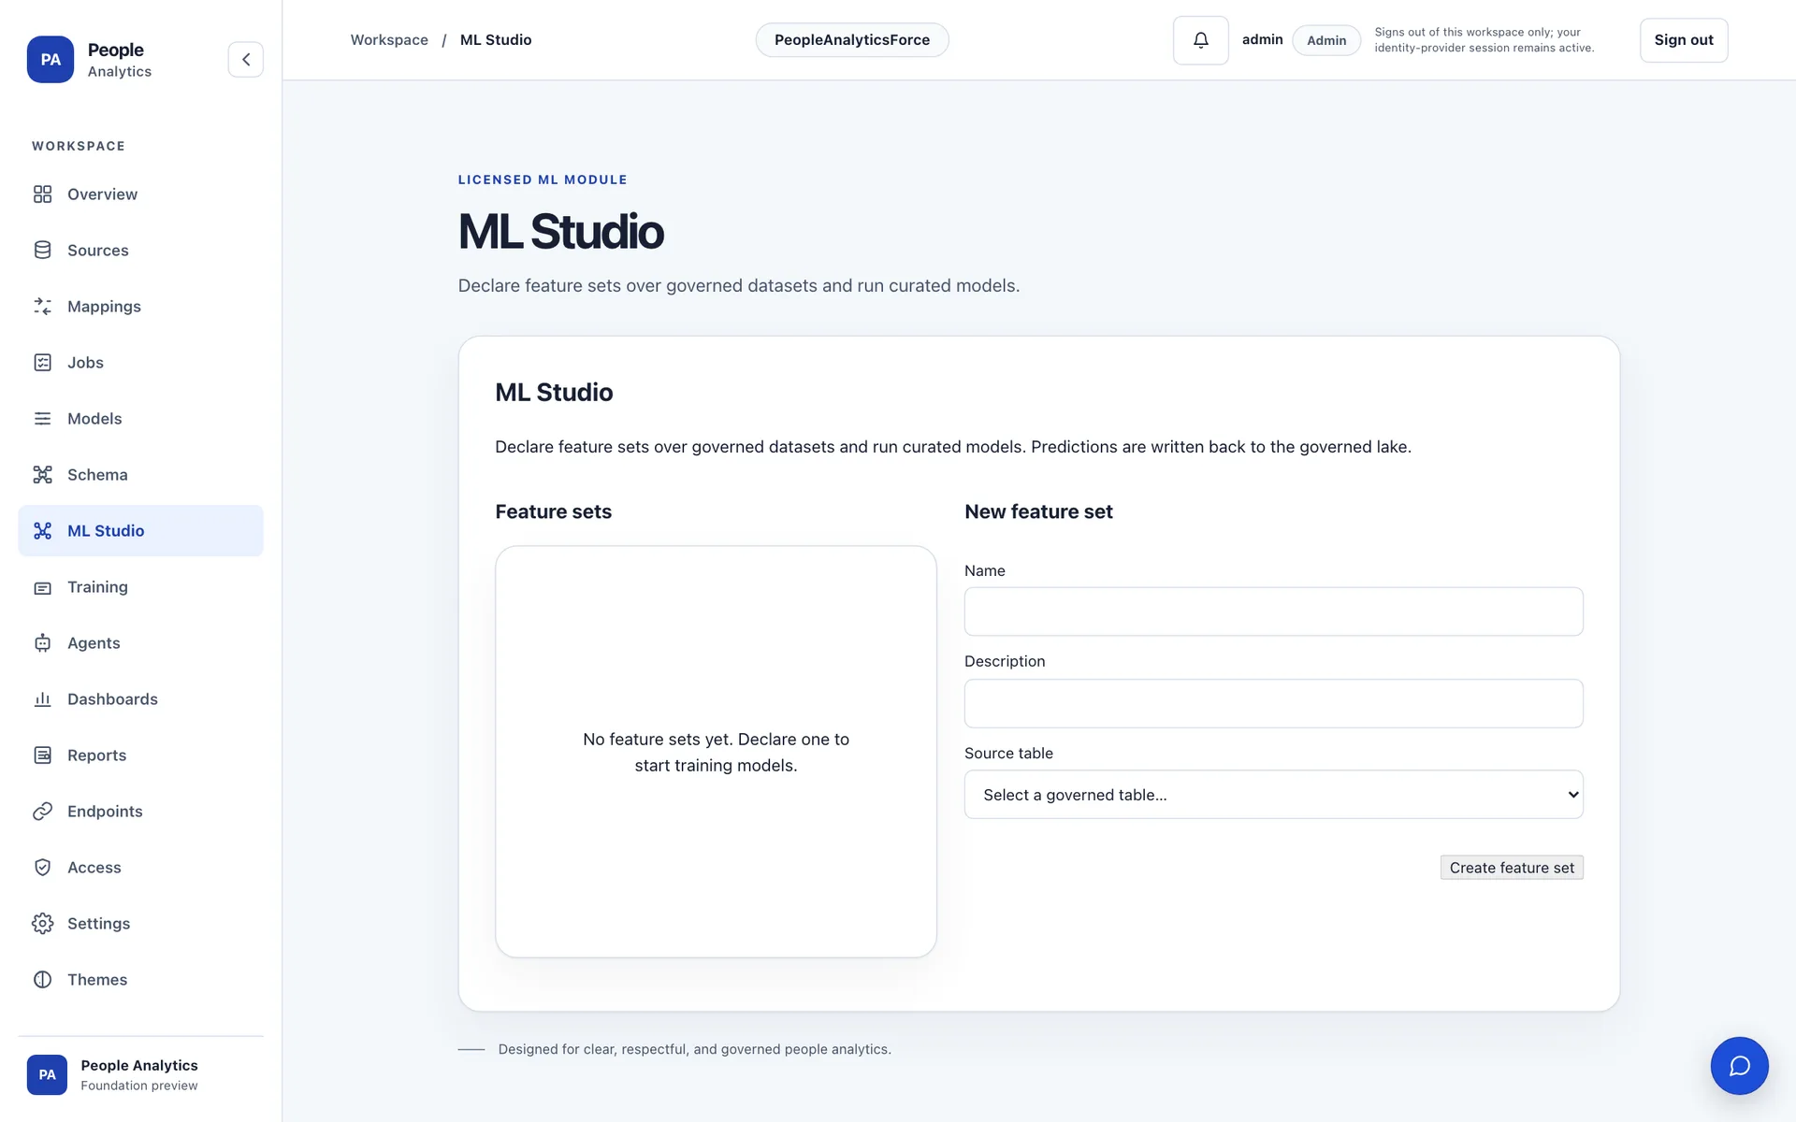
Task: Click the Reports document icon
Action: point(42,755)
